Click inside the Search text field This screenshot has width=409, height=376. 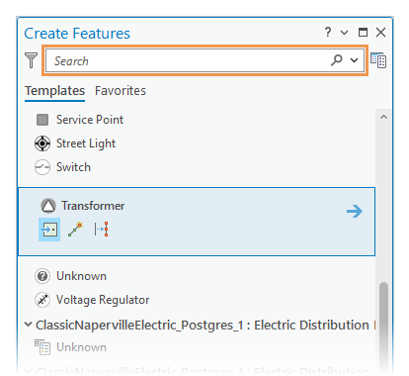pos(188,60)
